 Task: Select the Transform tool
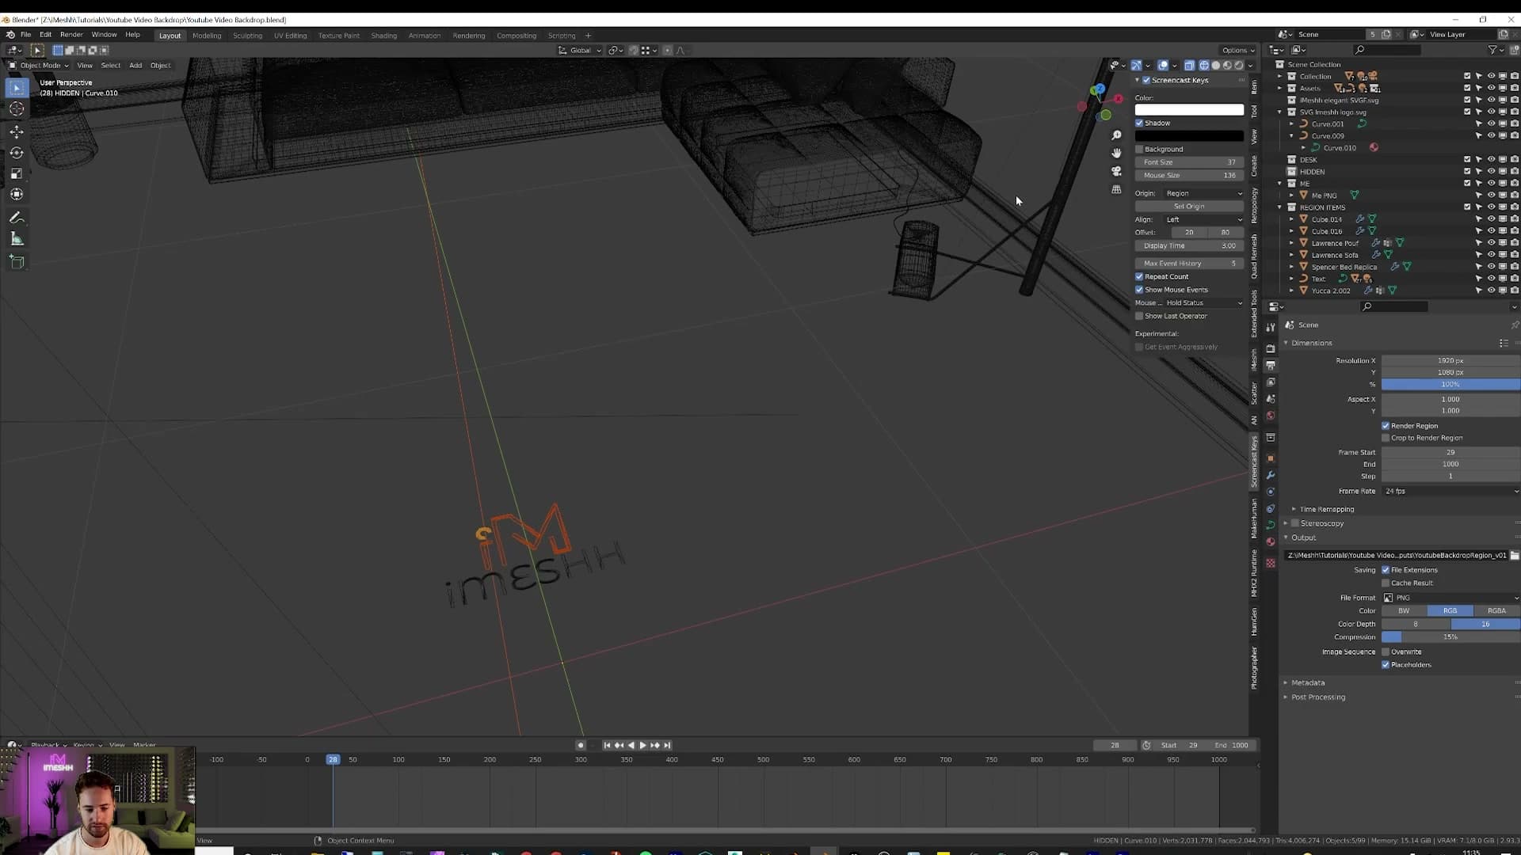tap(17, 194)
